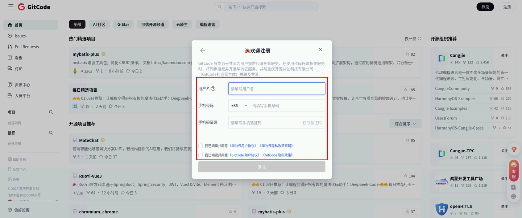Open the 讨论 discussion icon
Screen dimensions: 522x218
10,68
